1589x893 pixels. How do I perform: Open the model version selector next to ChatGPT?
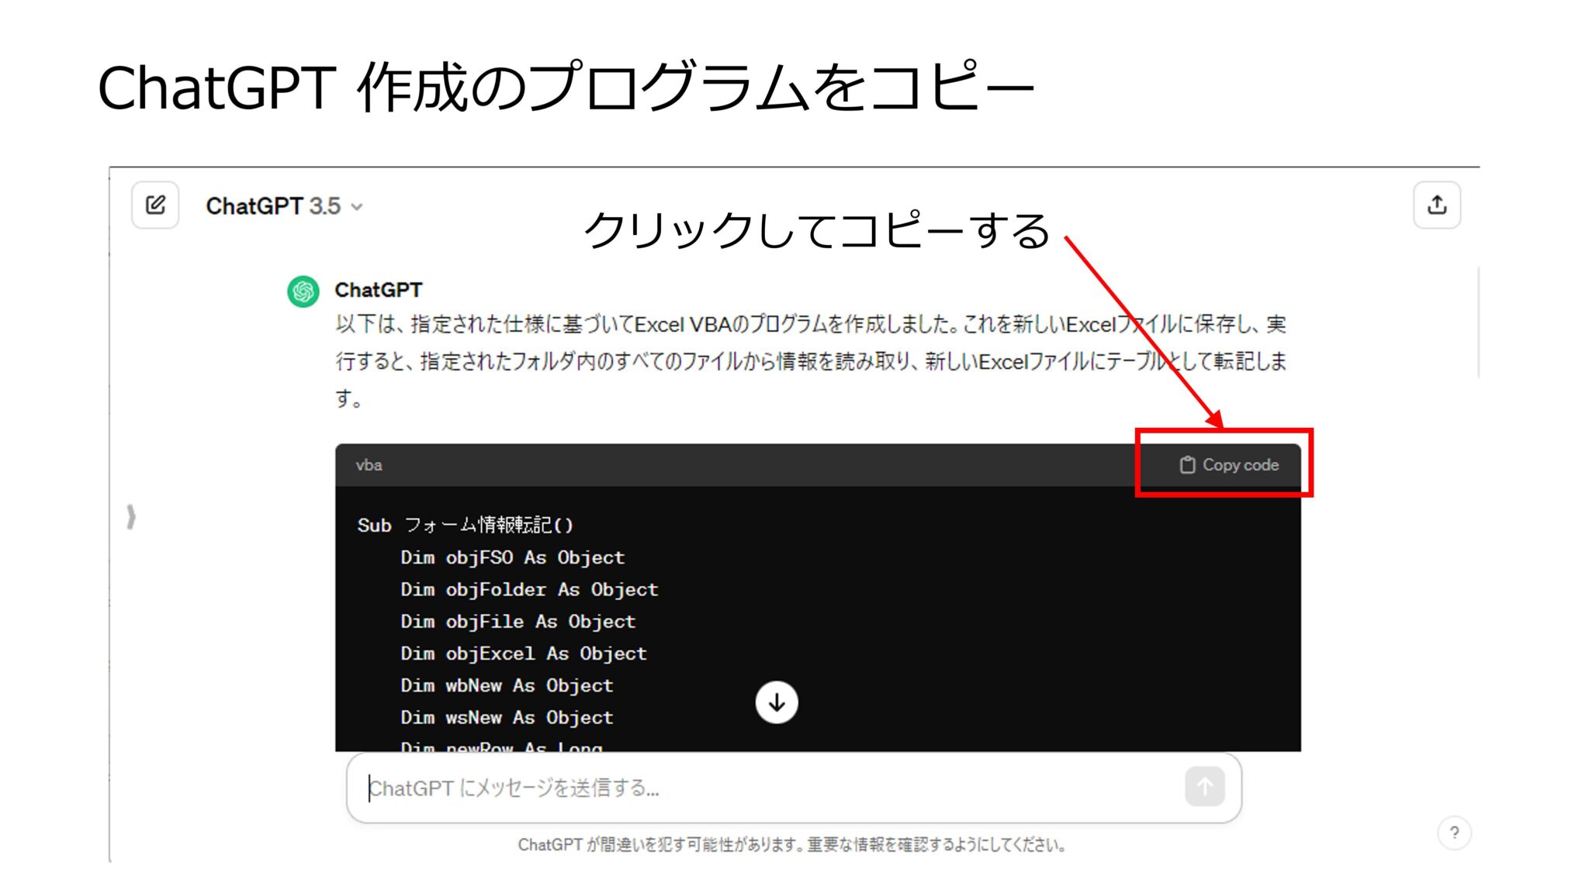point(357,207)
